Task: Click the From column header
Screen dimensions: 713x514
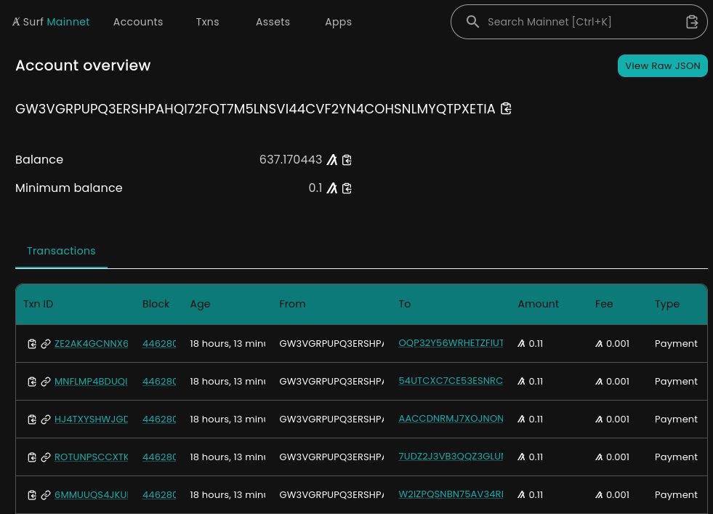Action: point(292,304)
